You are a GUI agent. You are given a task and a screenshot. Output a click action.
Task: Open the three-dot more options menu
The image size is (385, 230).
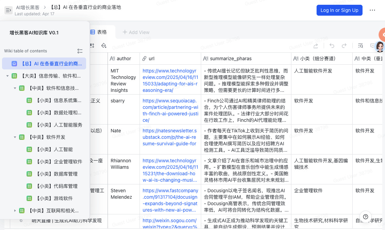click(372, 10)
